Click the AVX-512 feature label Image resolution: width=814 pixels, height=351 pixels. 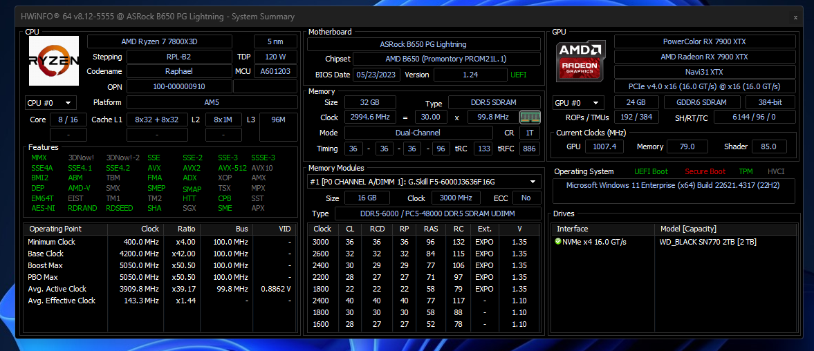[232, 168]
